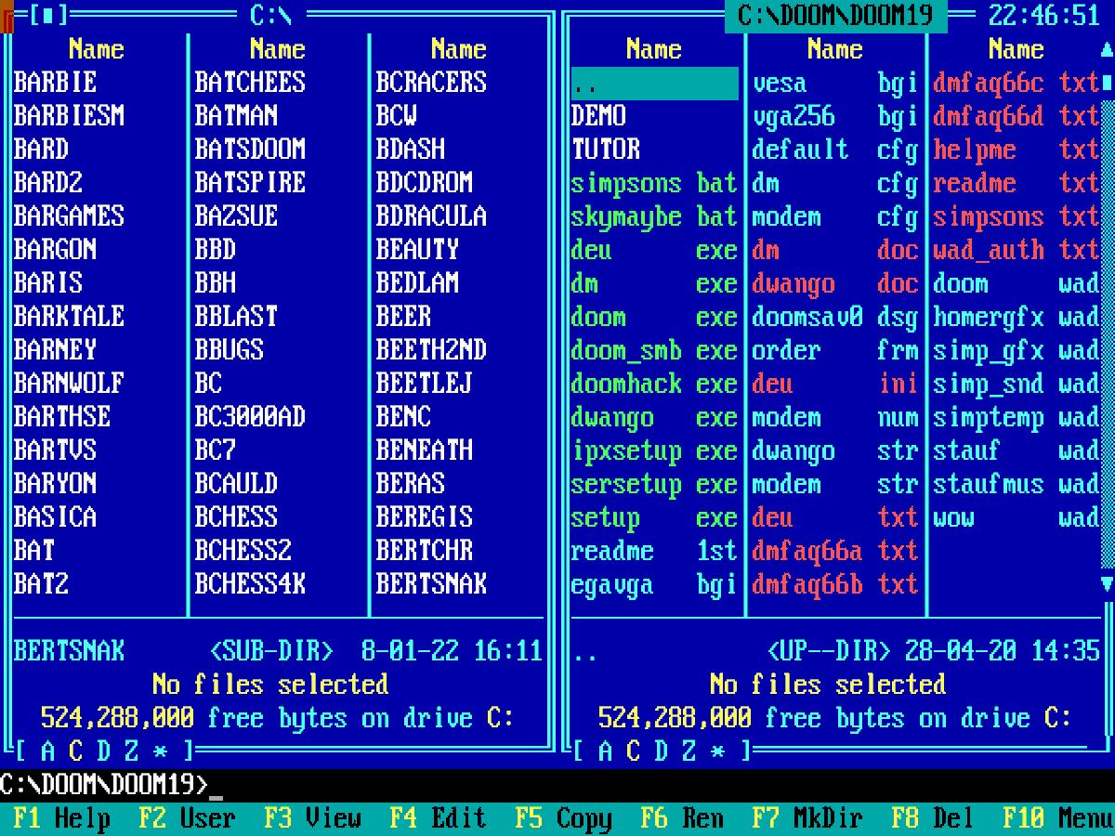
Task: Select wow wad file
Action: [x=1017, y=517]
